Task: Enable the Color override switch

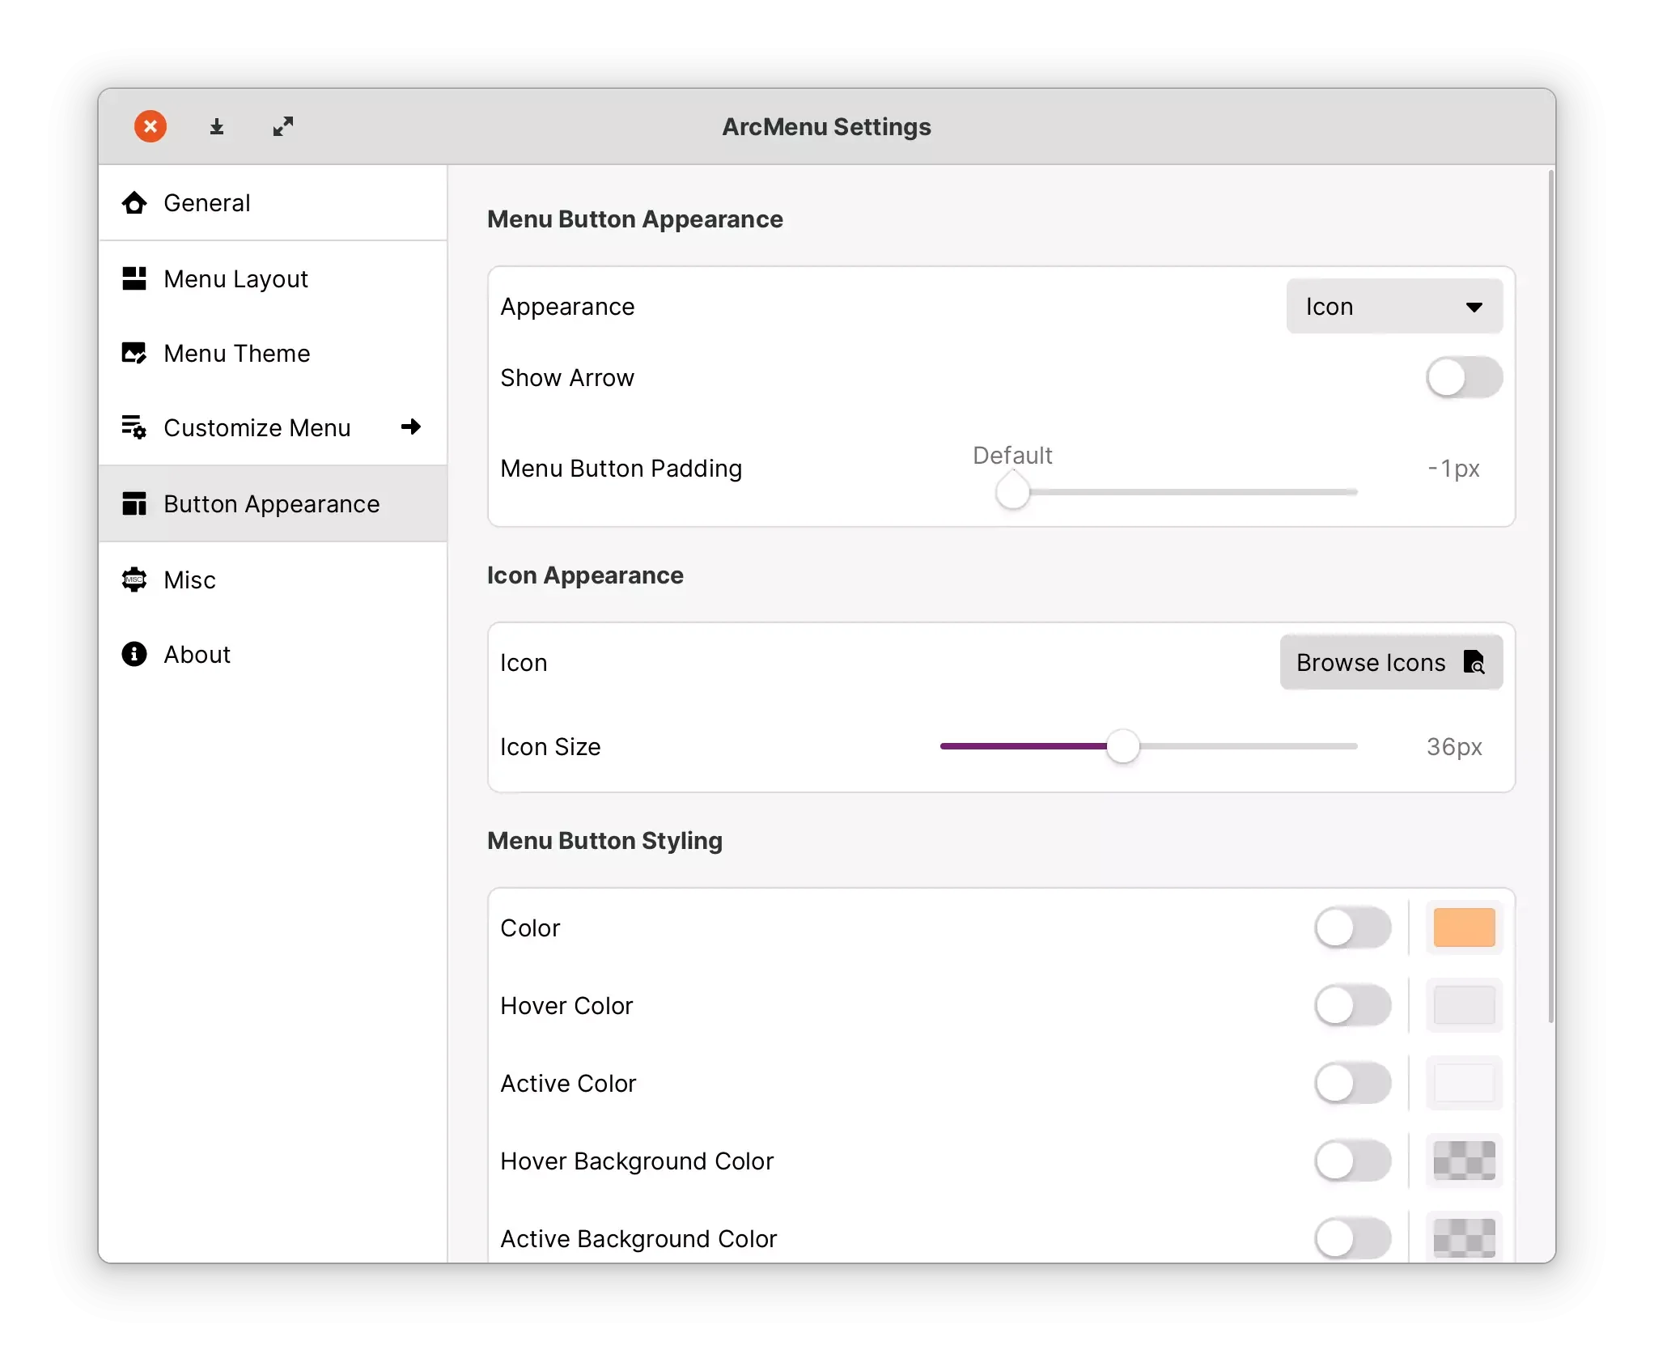Action: point(1353,928)
